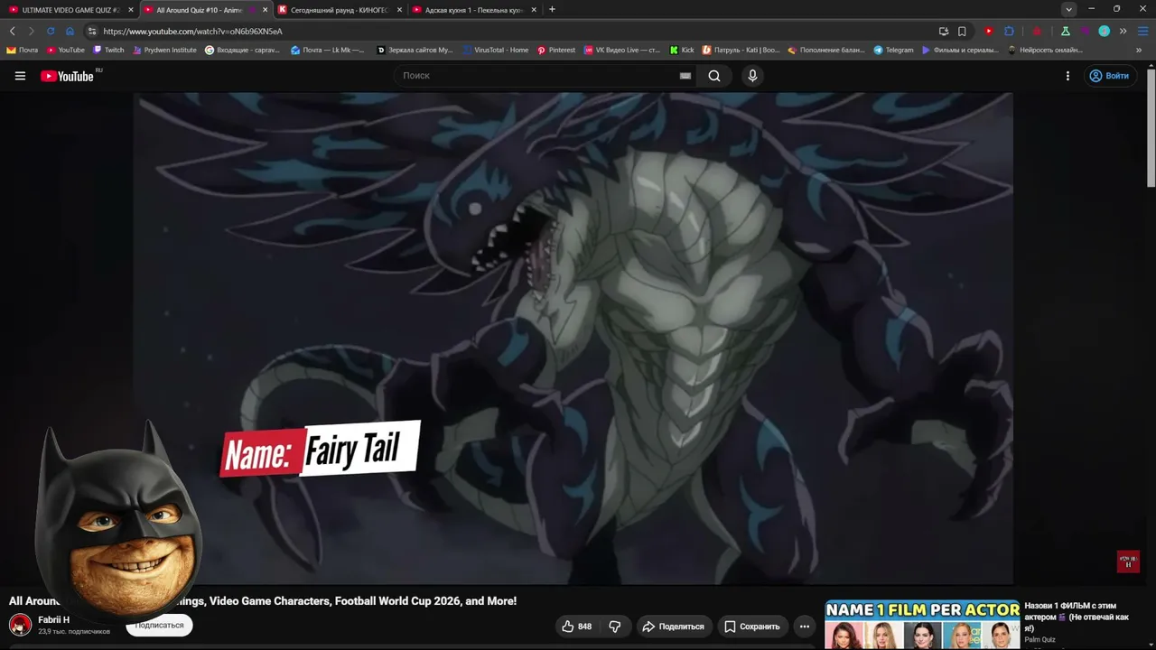Click the channel watermark in video corner
The image size is (1156, 650).
point(1128,562)
